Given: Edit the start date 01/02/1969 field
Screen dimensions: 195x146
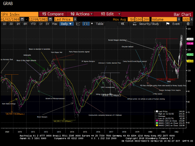Looking at the screenshot, I should (x=10, y=19).
